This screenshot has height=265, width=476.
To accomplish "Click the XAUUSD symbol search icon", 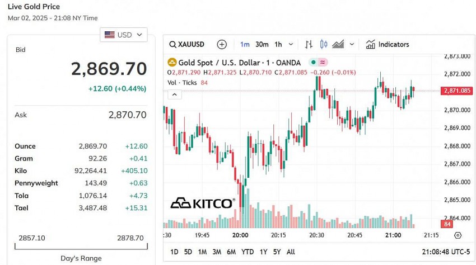I will pyautogui.click(x=172, y=45).
